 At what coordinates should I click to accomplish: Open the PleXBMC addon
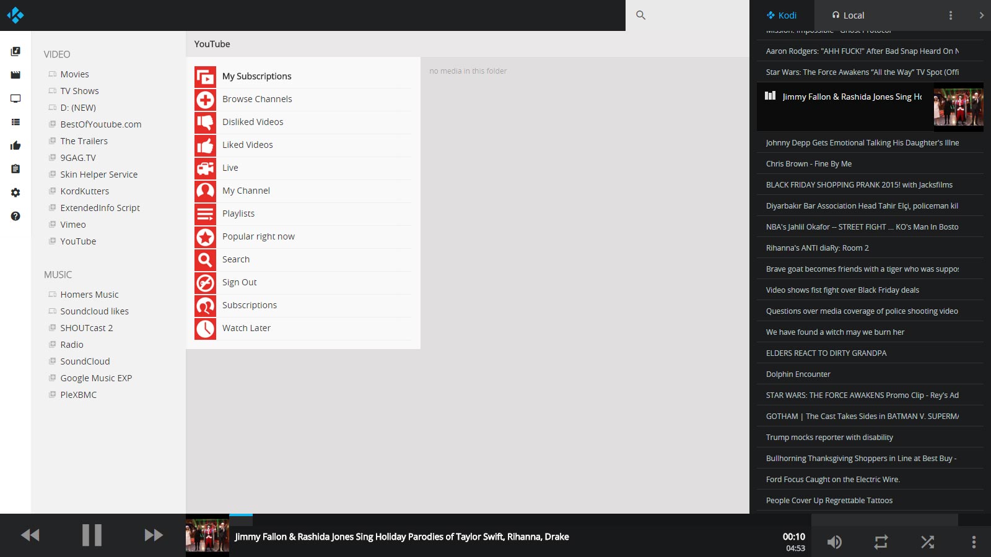click(78, 395)
